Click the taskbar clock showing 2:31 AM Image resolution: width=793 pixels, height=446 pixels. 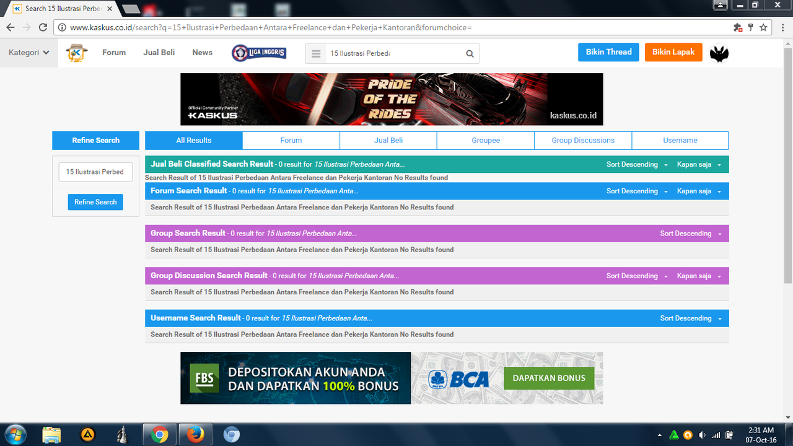click(x=761, y=435)
